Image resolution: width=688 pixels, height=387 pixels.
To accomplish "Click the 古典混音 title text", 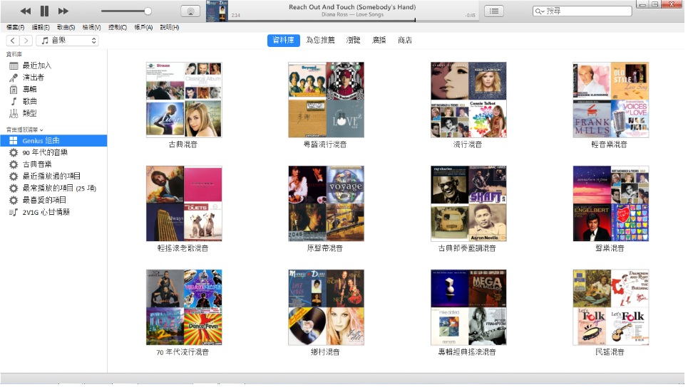I will pyautogui.click(x=183, y=144).
